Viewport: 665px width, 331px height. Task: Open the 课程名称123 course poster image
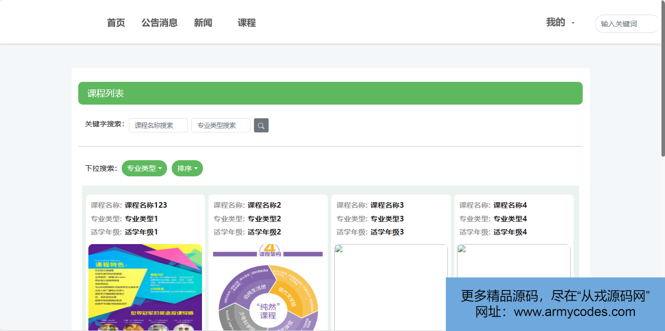145,287
